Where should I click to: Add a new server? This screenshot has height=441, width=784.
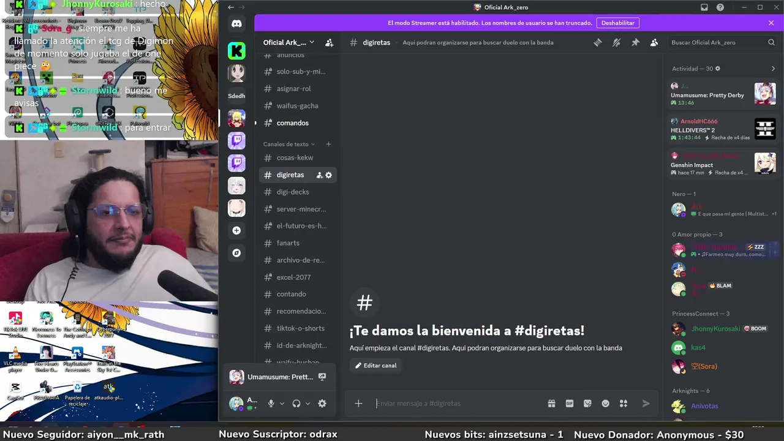click(x=236, y=230)
